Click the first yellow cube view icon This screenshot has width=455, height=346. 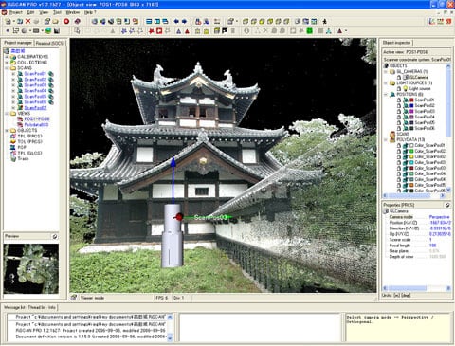(246, 21)
